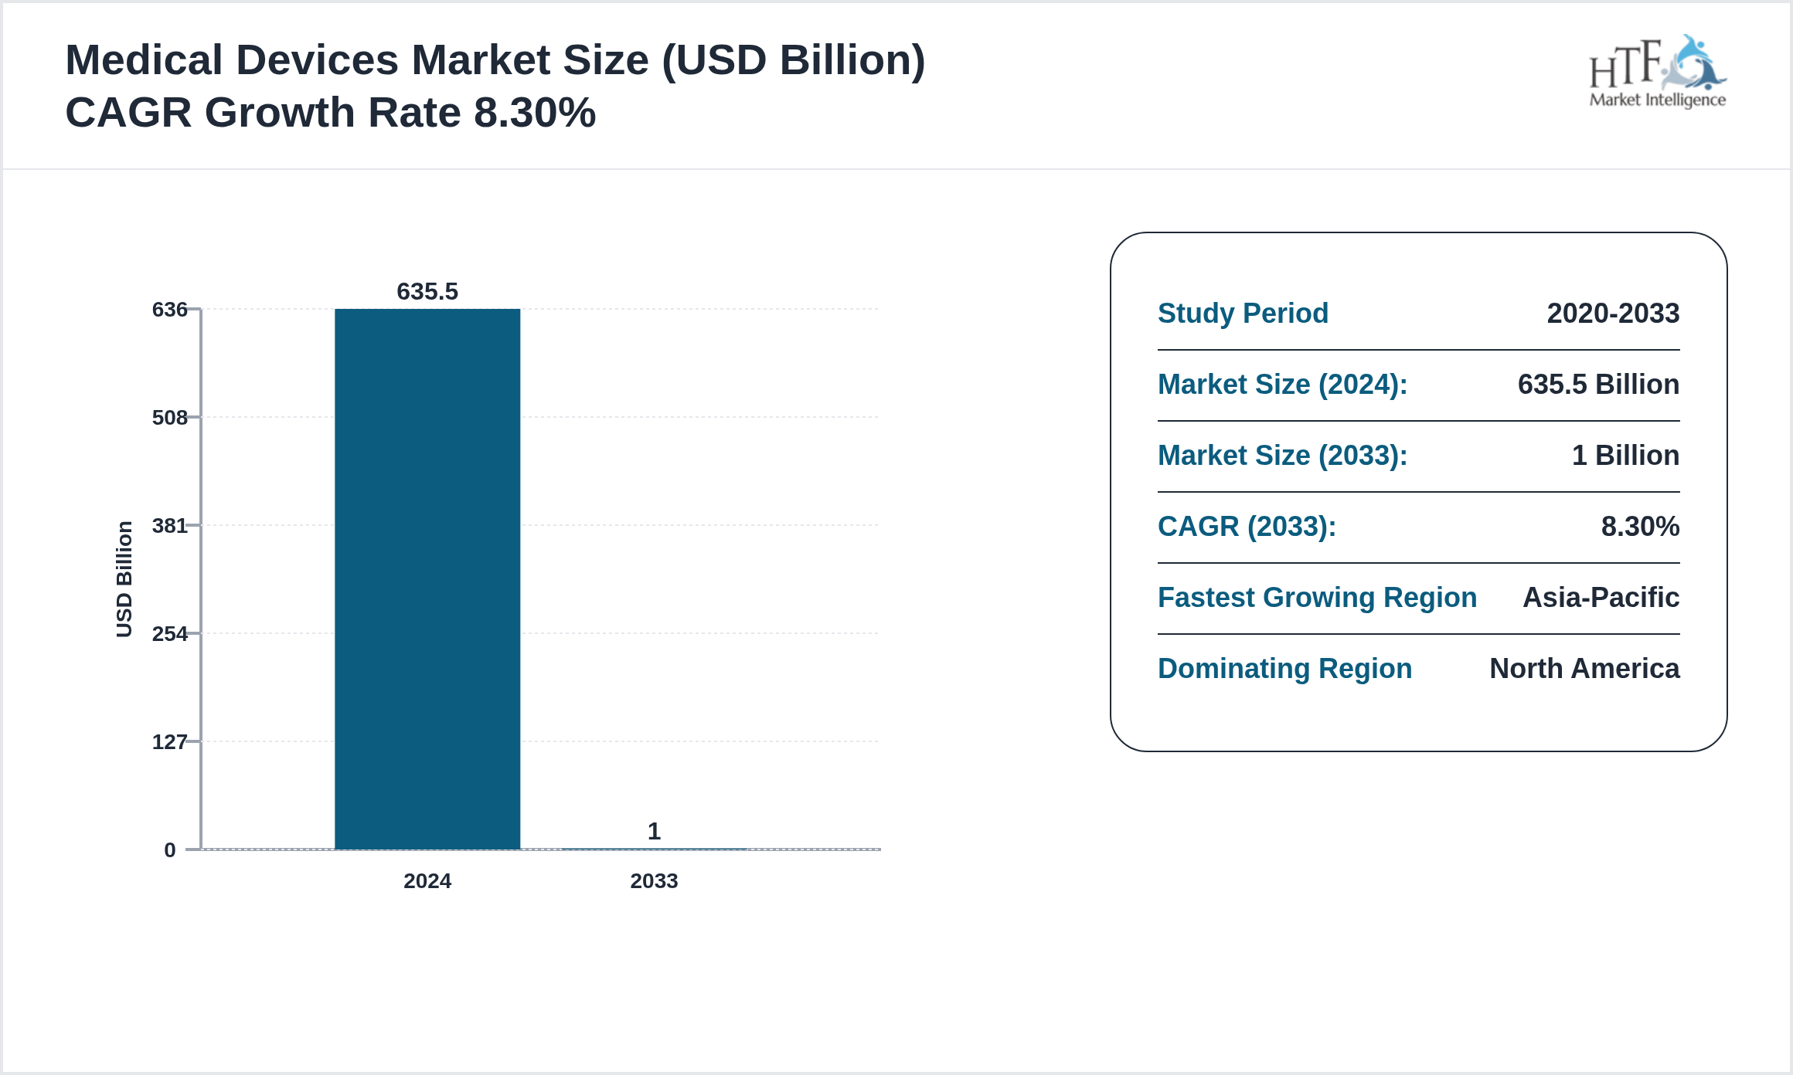Click the 2033 x-axis label
The width and height of the screenshot is (1793, 1075).
point(653,880)
